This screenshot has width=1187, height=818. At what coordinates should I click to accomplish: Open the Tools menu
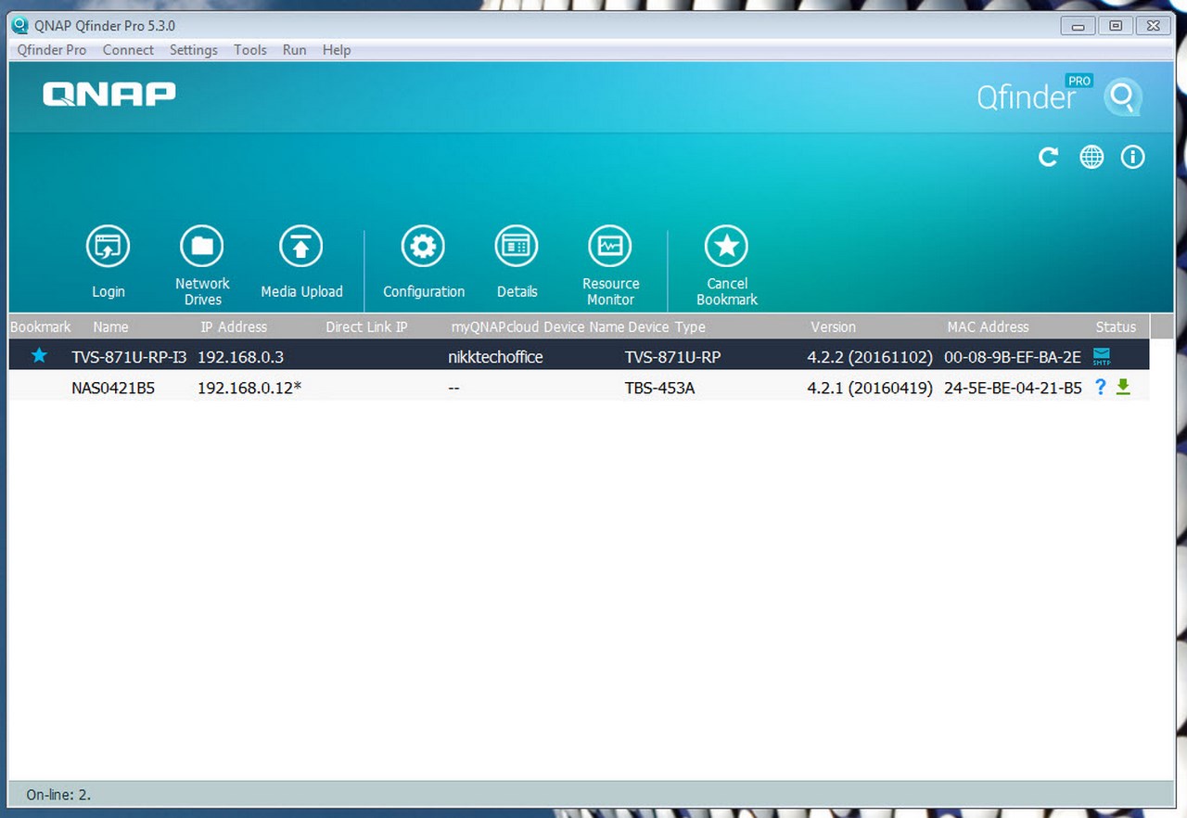point(250,50)
